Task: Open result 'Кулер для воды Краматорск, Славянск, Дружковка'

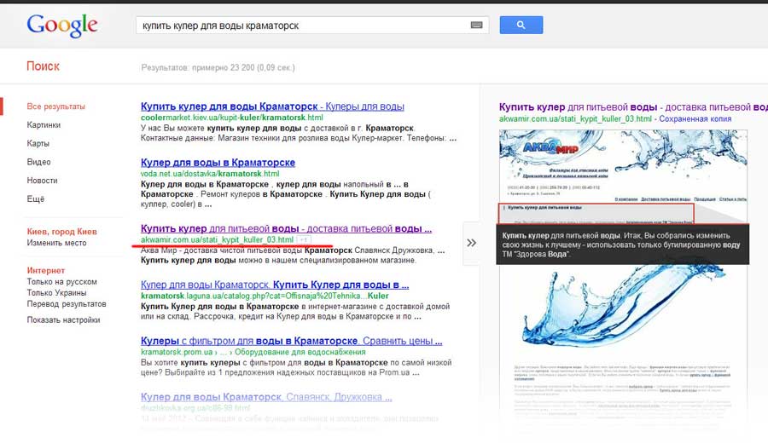Action: (266, 397)
